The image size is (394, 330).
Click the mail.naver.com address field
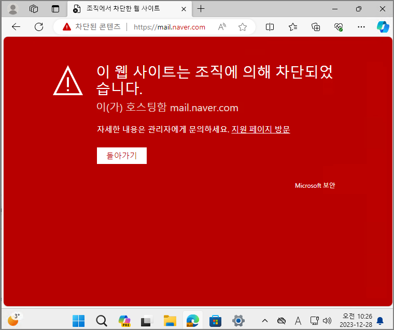[170, 27]
